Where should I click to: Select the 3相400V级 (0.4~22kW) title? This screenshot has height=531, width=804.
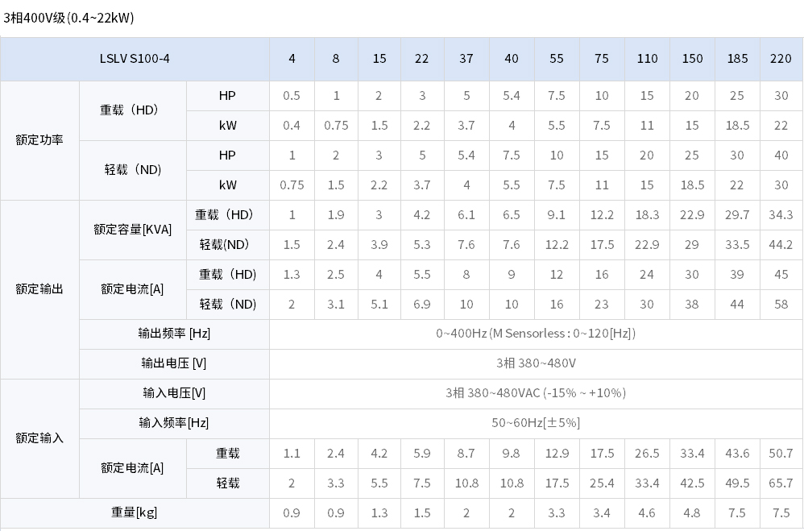(x=68, y=18)
